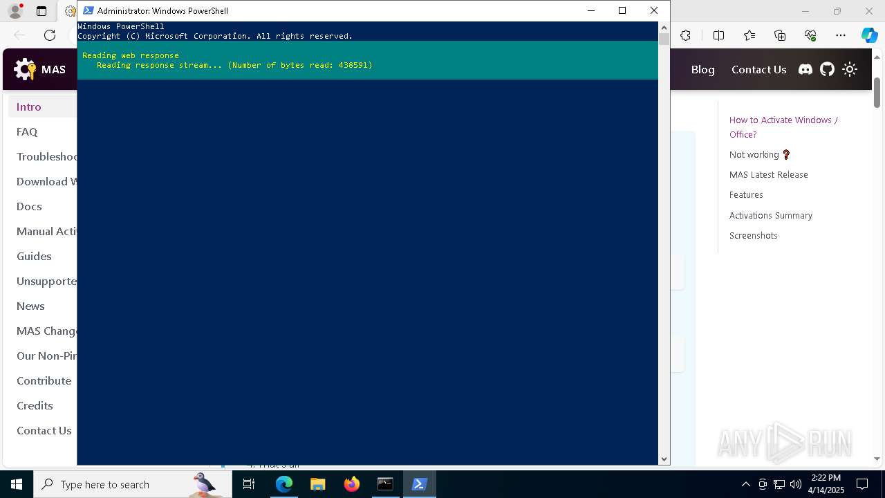Image resolution: width=885 pixels, height=498 pixels.
Task: Open Task View on taskbar
Action: (250, 484)
